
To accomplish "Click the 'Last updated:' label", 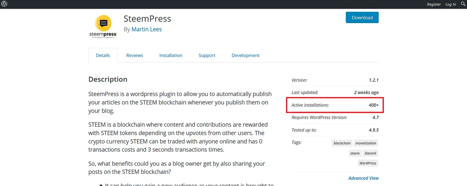I will pos(305,93).
